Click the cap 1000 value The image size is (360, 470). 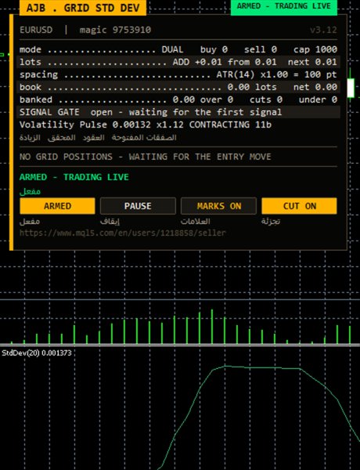(x=315, y=49)
